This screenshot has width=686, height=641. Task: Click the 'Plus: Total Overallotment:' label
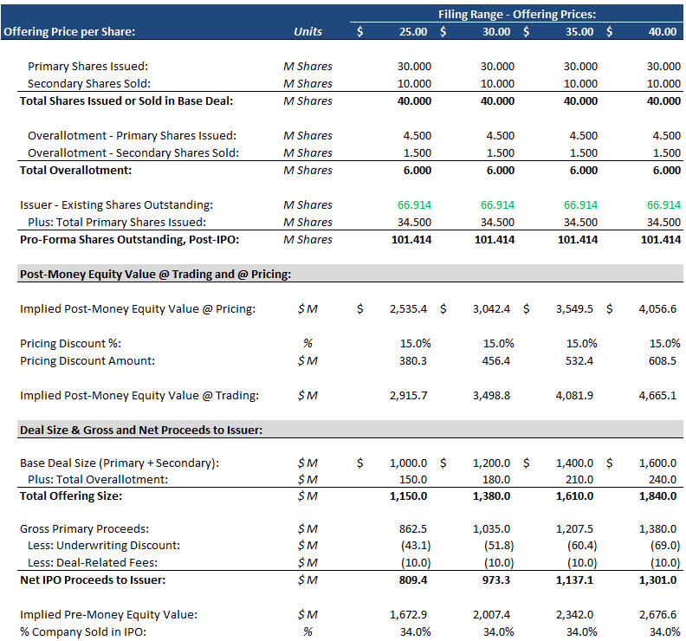(98, 480)
